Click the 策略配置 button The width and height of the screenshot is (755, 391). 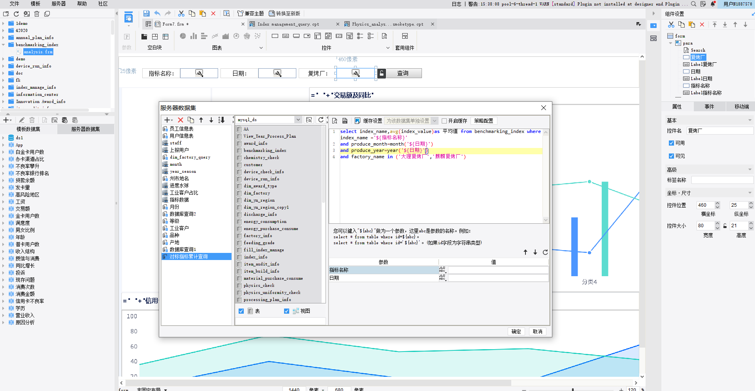click(x=484, y=121)
